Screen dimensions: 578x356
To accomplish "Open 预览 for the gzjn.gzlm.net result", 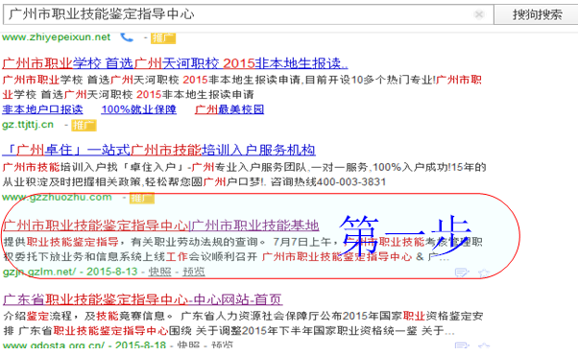I will [194, 272].
